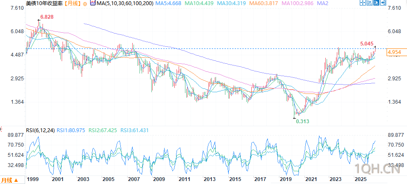Click the right price axis 1.364 label

click(394, 102)
